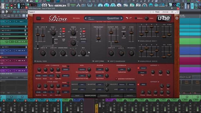Screen dimensions: 201x113
Task: Enable VCO 1 noise switch
Action: pyautogui.click(x=64, y=36)
